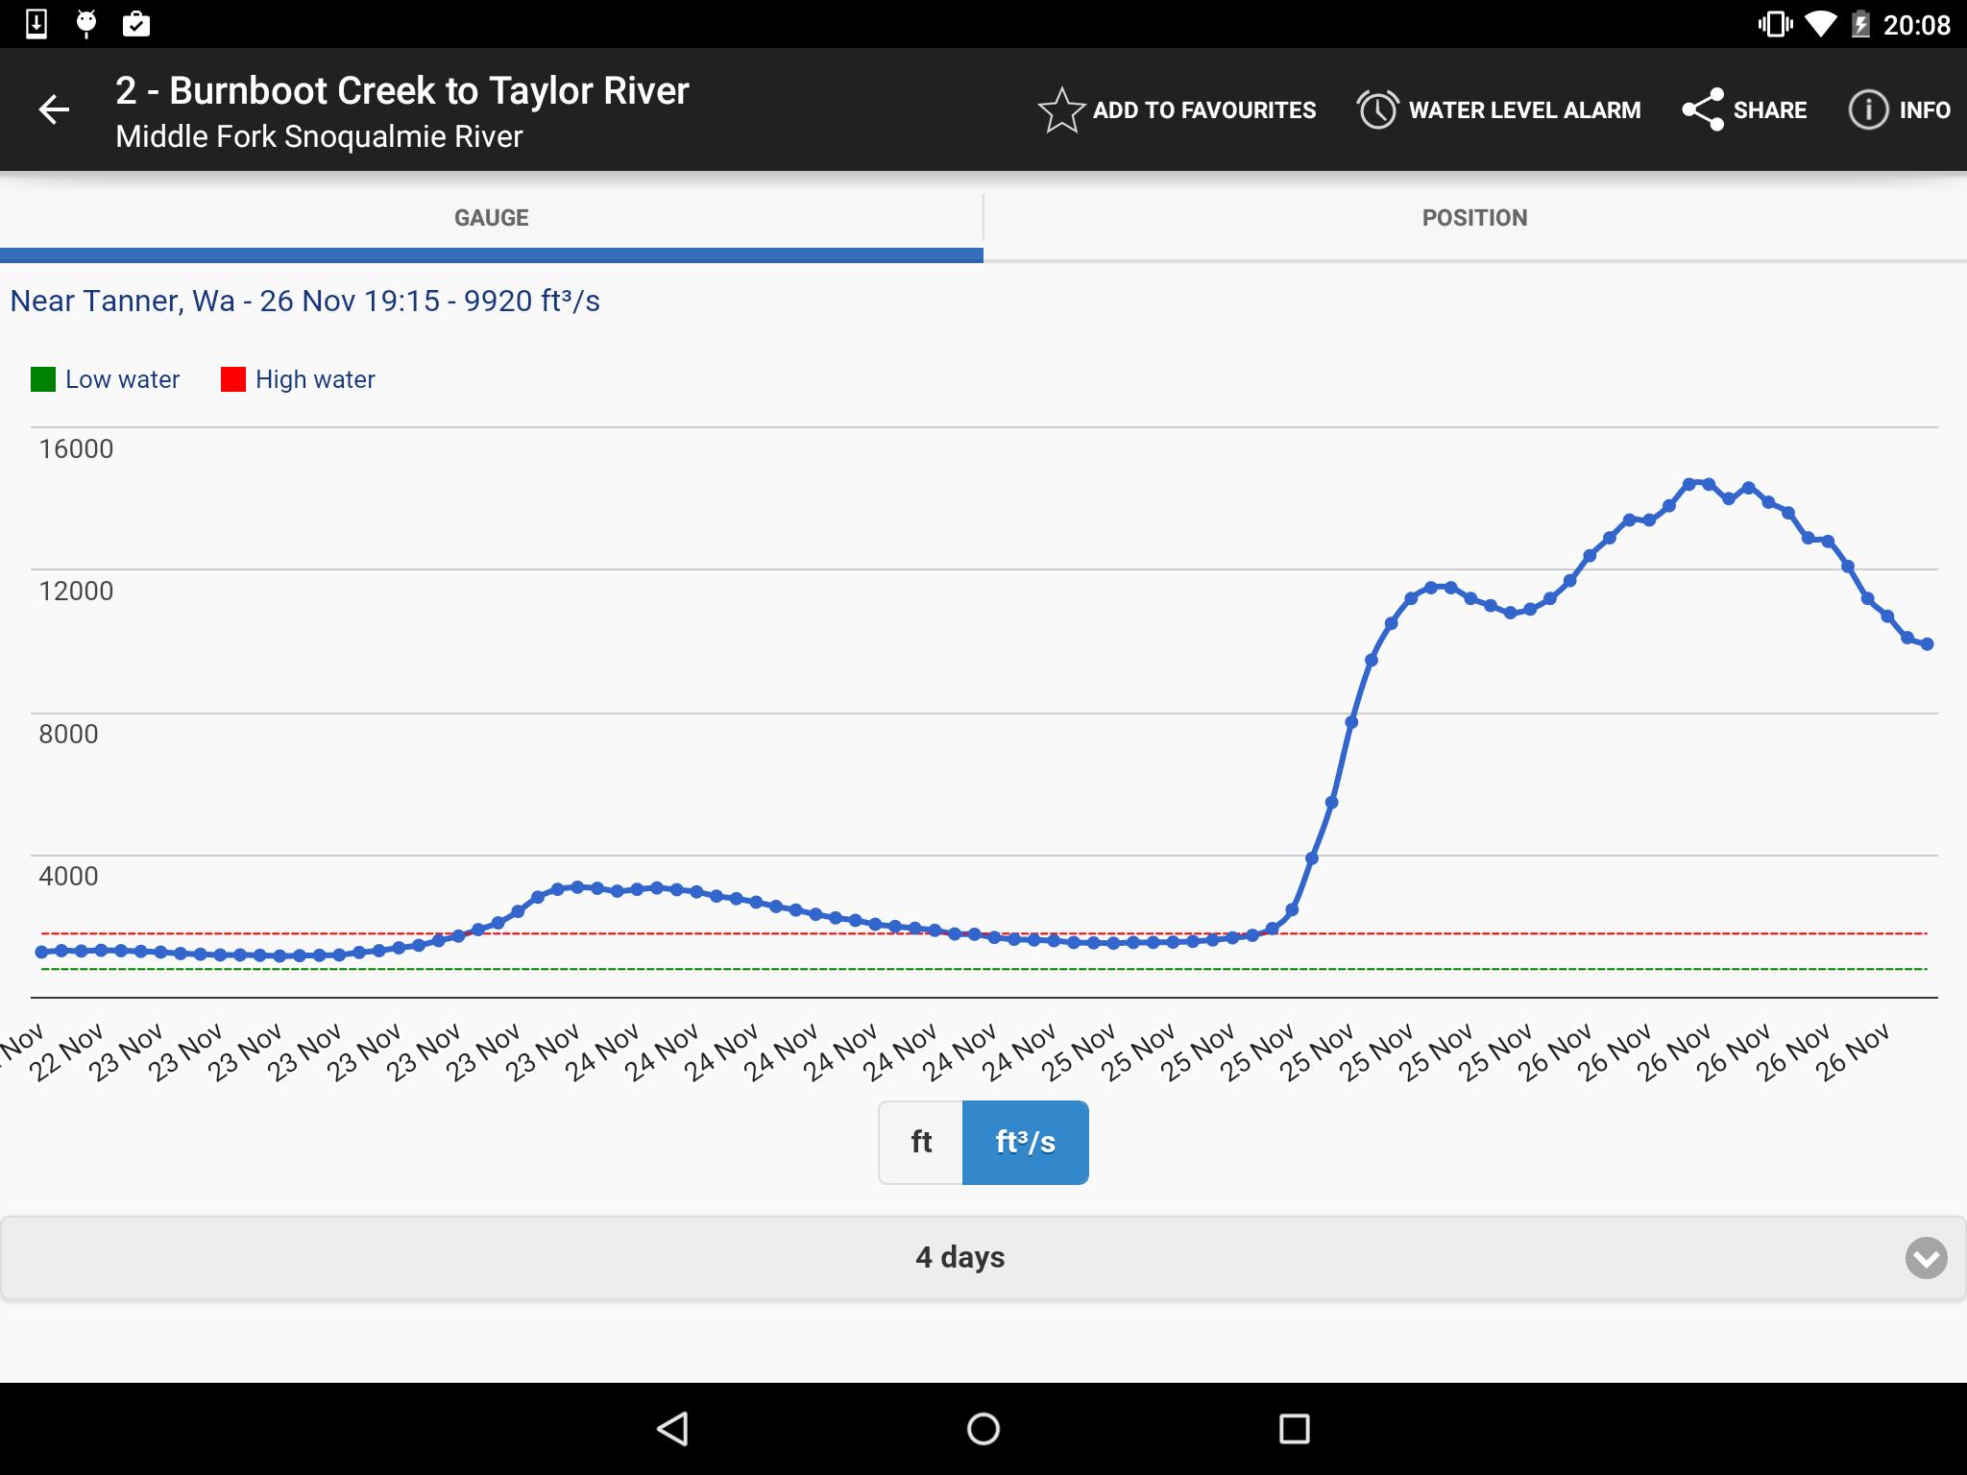Select the ft³/s unit toggle
This screenshot has height=1475, width=1967.
(x=1026, y=1142)
